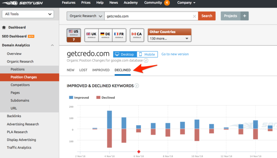Click the orange Search button
277x158 pixels.
click(207, 16)
